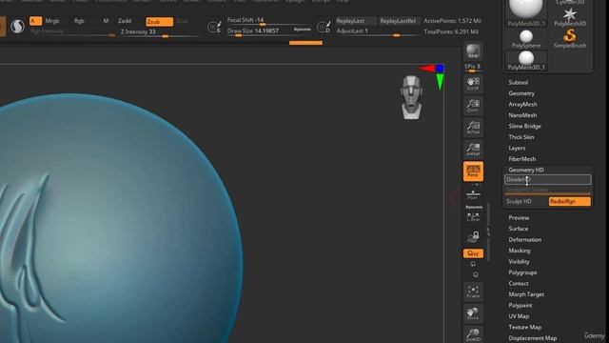Click the ReplayLastRel button
Viewport: 609px width, 343px height.
(398, 21)
